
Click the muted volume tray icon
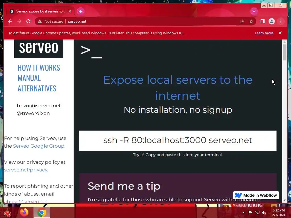click(264, 212)
